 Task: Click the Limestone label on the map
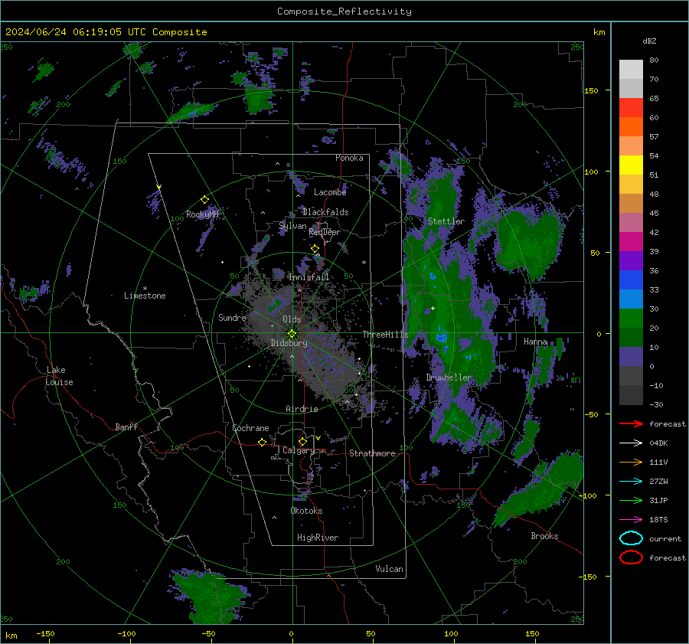point(145,296)
